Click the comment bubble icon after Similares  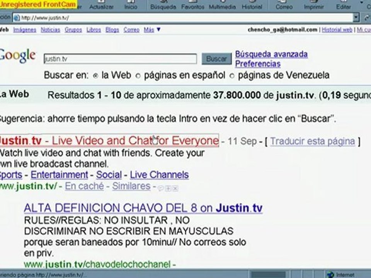161,188
